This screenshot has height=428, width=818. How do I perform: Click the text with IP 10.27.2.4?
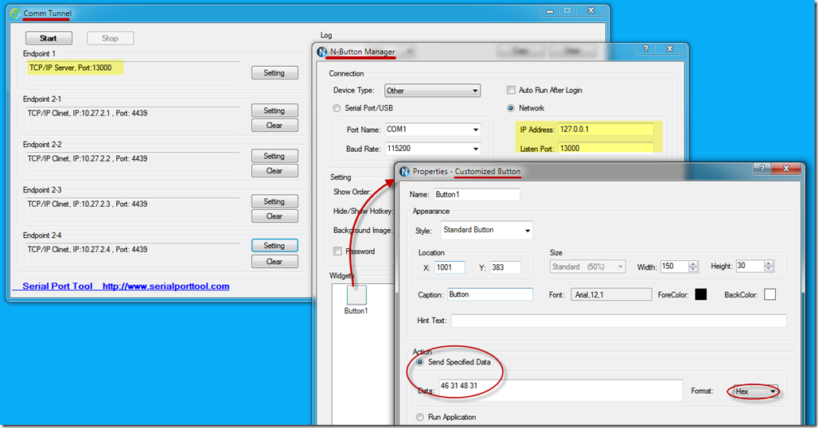[87, 249]
